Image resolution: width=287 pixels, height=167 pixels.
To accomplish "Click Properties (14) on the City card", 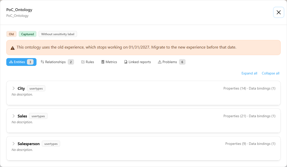I will [235, 88].
